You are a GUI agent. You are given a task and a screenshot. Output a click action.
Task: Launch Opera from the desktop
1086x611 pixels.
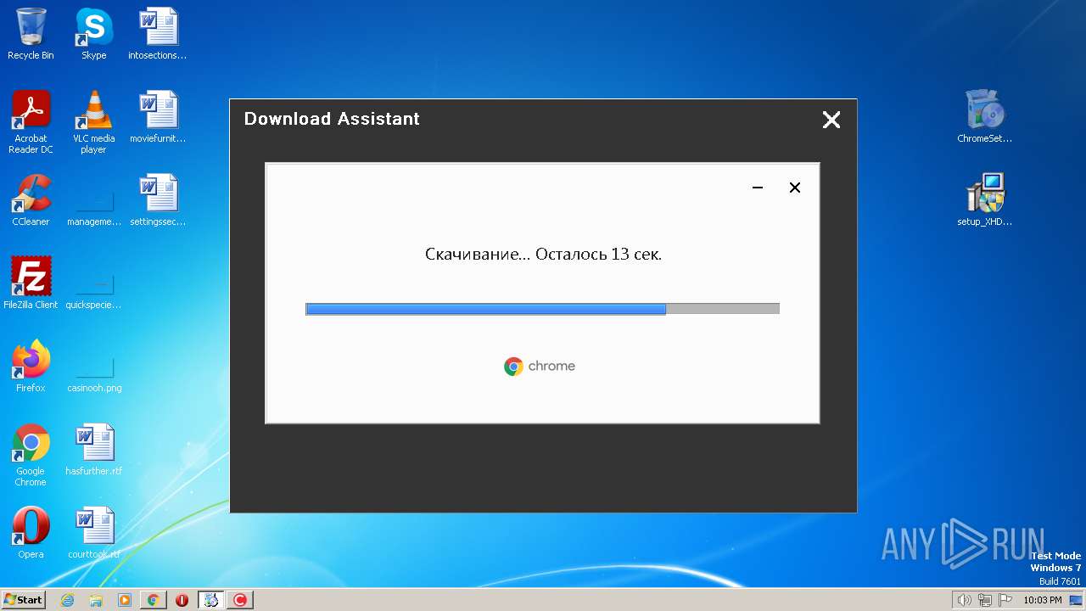31,533
